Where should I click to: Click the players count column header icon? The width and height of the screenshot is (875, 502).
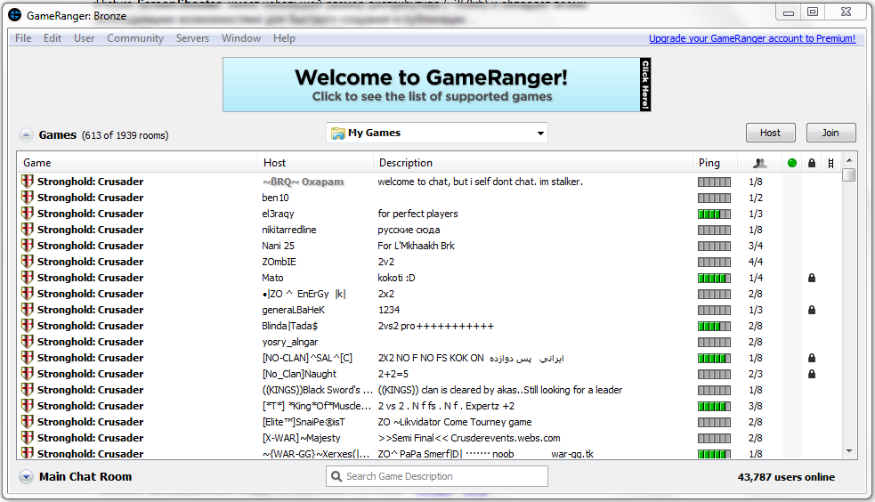[759, 163]
